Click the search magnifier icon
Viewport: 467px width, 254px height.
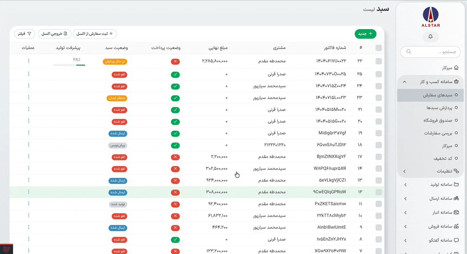(x=409, y=52)
